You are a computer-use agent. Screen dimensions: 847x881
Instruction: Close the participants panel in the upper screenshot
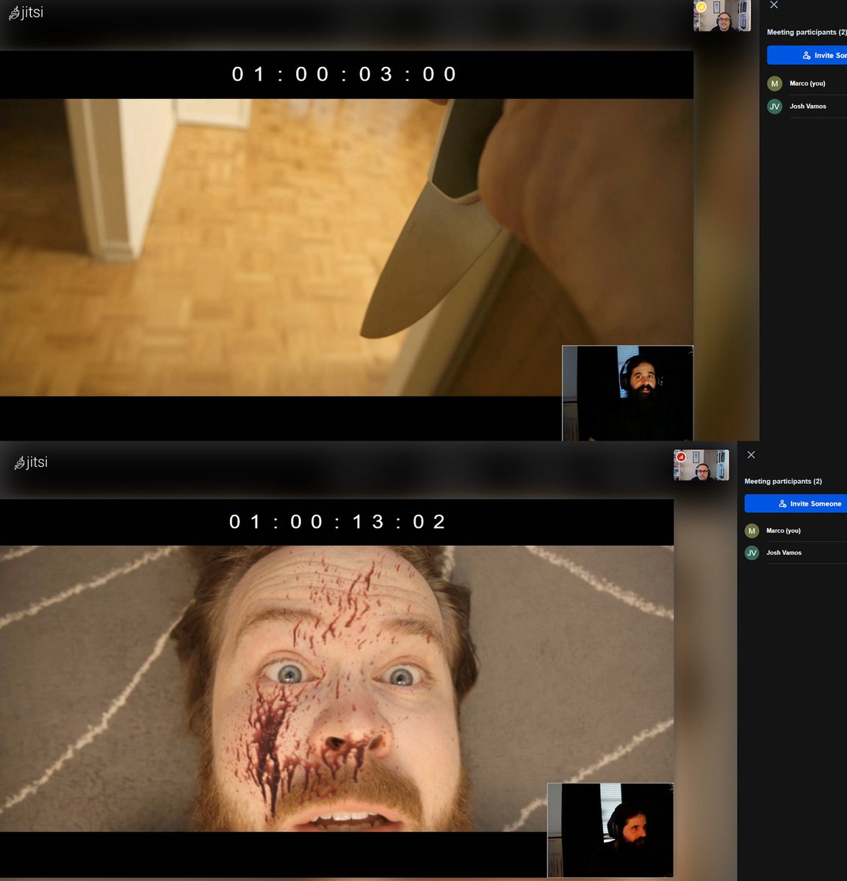774,5
